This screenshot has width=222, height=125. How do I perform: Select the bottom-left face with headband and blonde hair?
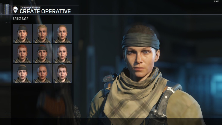click(x=22, y=73)
